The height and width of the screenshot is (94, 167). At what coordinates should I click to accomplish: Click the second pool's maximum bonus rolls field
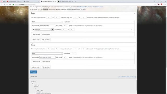pos(83,49)
